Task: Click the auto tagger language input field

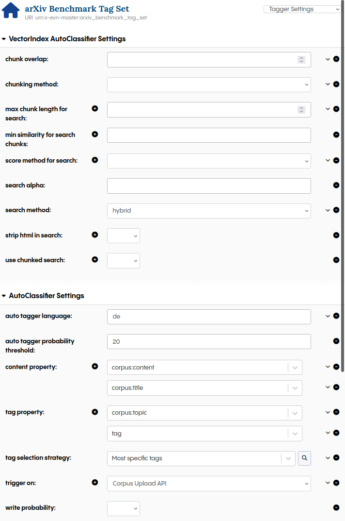Action: tap(208, 316)
